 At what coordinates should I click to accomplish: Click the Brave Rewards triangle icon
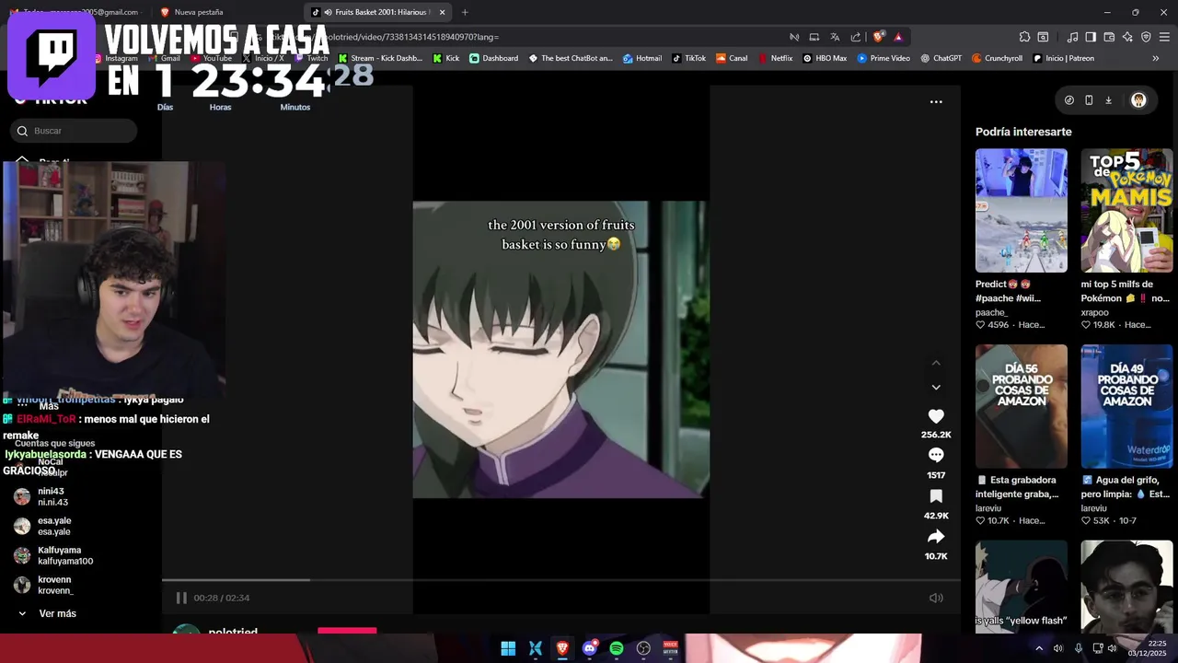(x=898, y=37)
